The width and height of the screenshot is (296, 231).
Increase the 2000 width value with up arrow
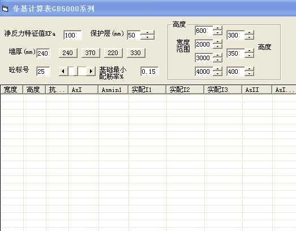218,42
